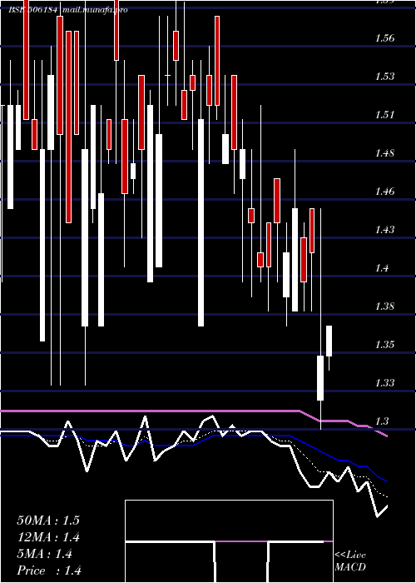The image size is (416, 583).
Task: Select the Price : 1.4 readout
Action: click(x=49, y=571)
